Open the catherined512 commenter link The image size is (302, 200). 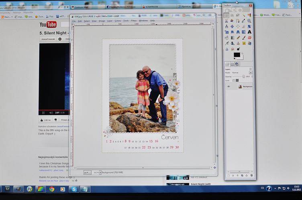pos(46,170)
